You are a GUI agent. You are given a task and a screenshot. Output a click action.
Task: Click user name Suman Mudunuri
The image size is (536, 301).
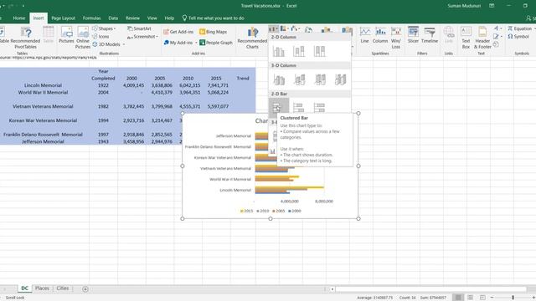(x=464, y=6)
